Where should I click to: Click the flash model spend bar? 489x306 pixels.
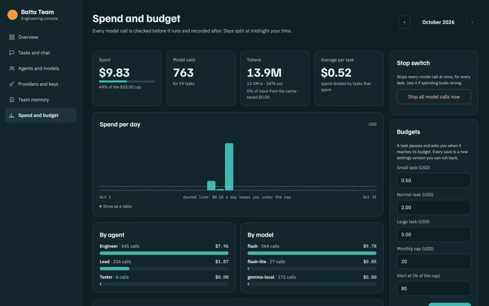[x=312, y=253]
